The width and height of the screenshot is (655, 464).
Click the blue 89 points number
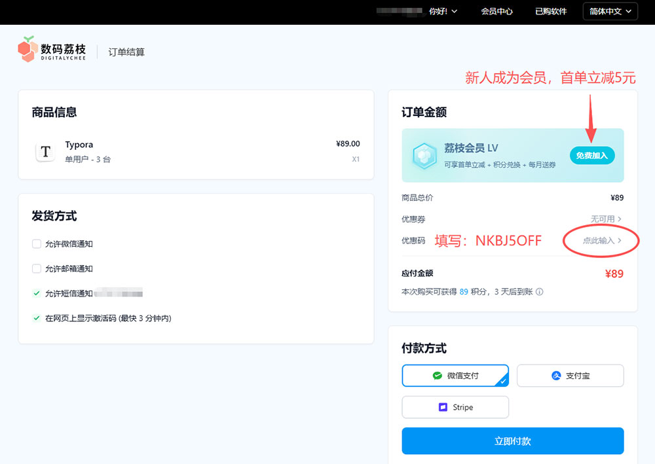coord(464,292)
